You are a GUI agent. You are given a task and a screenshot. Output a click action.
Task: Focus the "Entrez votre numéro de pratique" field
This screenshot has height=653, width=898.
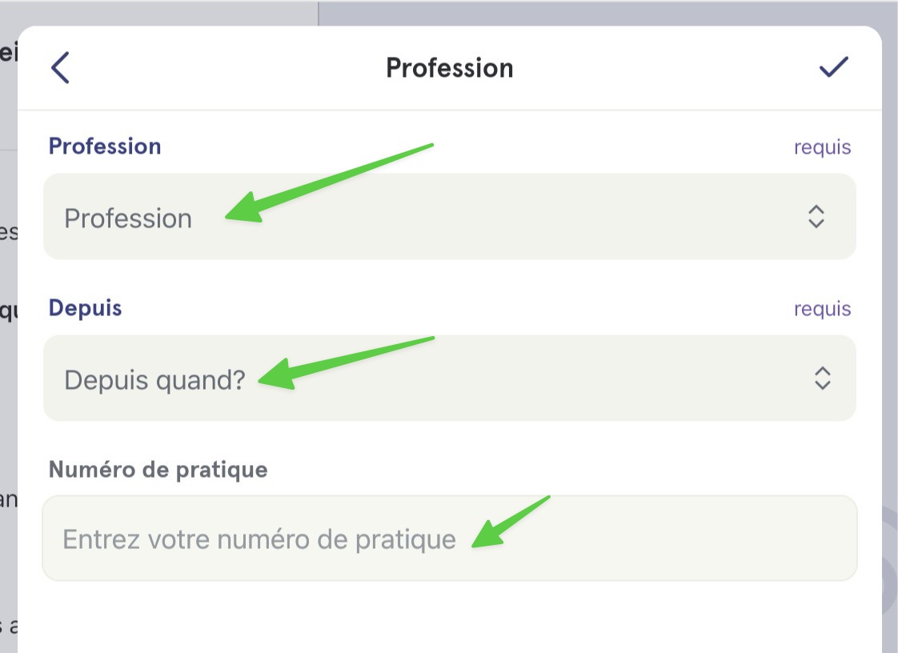(450, 539)
